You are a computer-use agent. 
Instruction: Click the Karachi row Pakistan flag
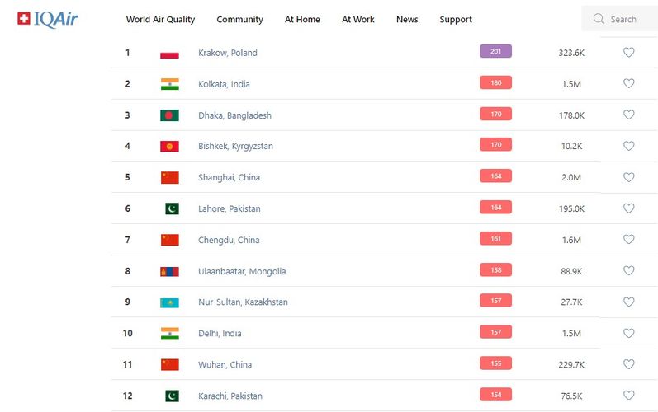pos(171,396)
